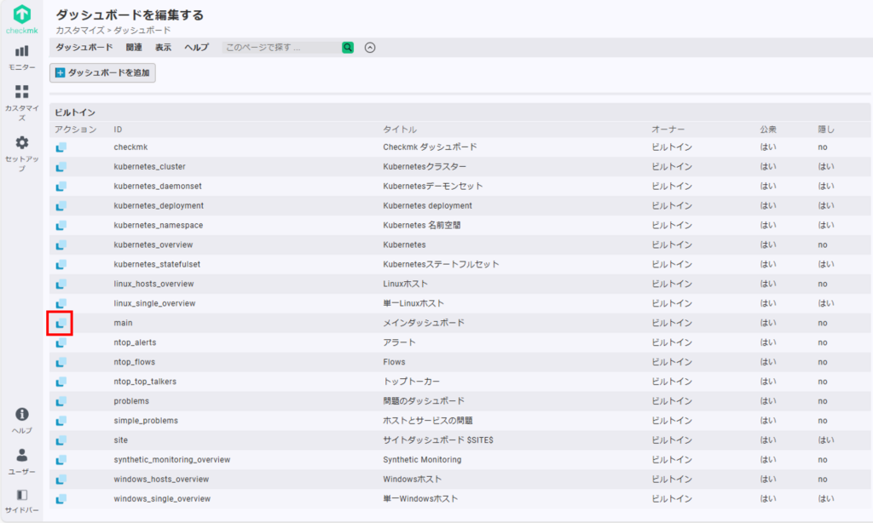Screen dimensions: 873x523
Task: Click the green search magnifier icon
Action: 348,48
